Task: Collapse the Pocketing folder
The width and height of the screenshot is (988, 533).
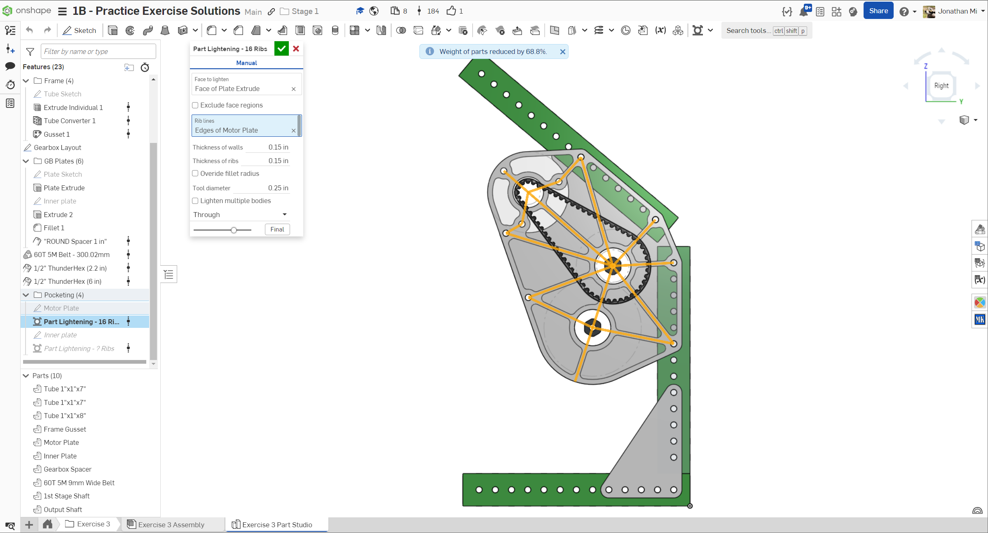Action: (26, 295)
